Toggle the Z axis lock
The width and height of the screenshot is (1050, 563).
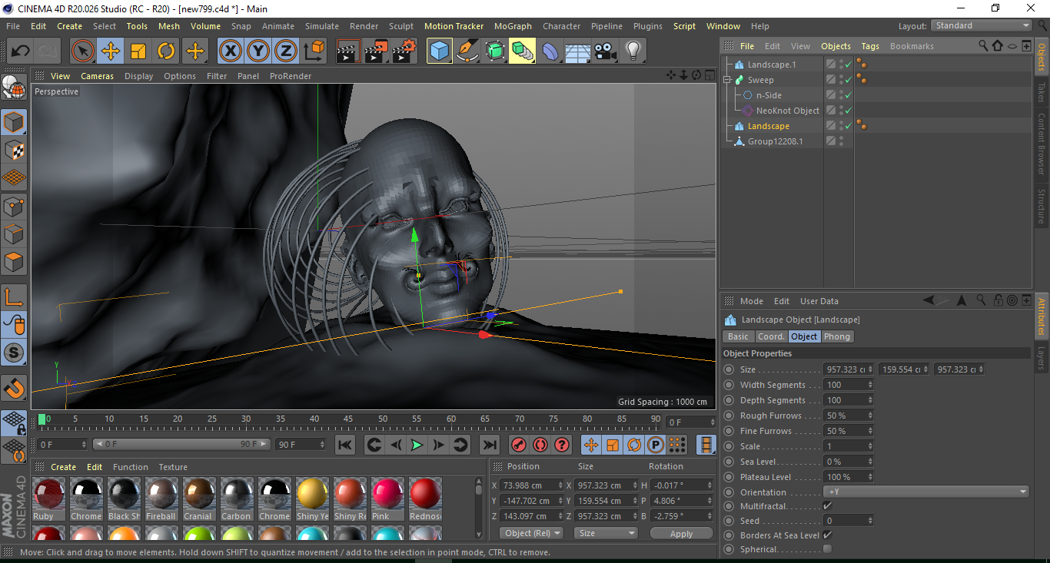pyautogui.click(x=286, y=51)
